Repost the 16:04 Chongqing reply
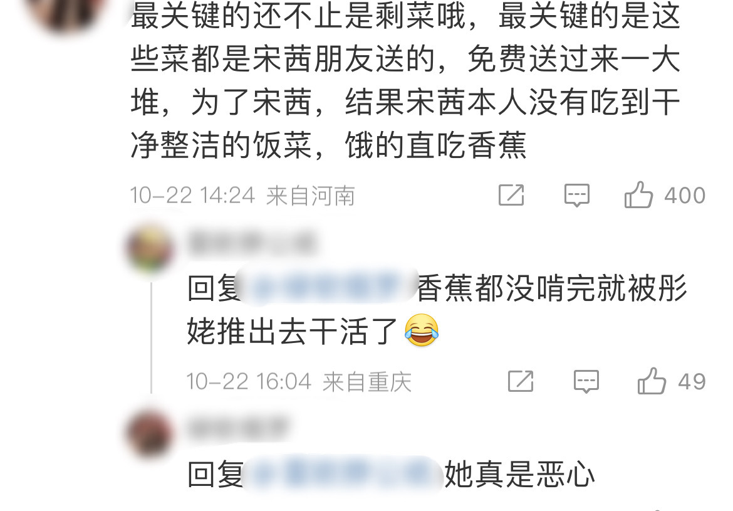 (520, 381)
